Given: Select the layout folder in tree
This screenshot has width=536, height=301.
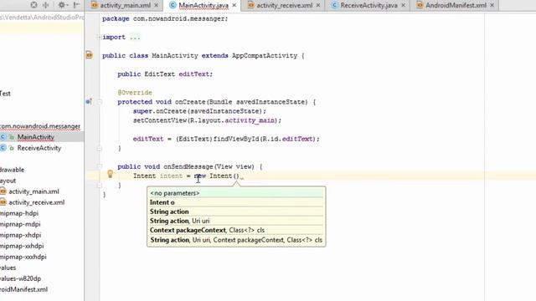Looking at the screenshot, I should coord(8,181).
